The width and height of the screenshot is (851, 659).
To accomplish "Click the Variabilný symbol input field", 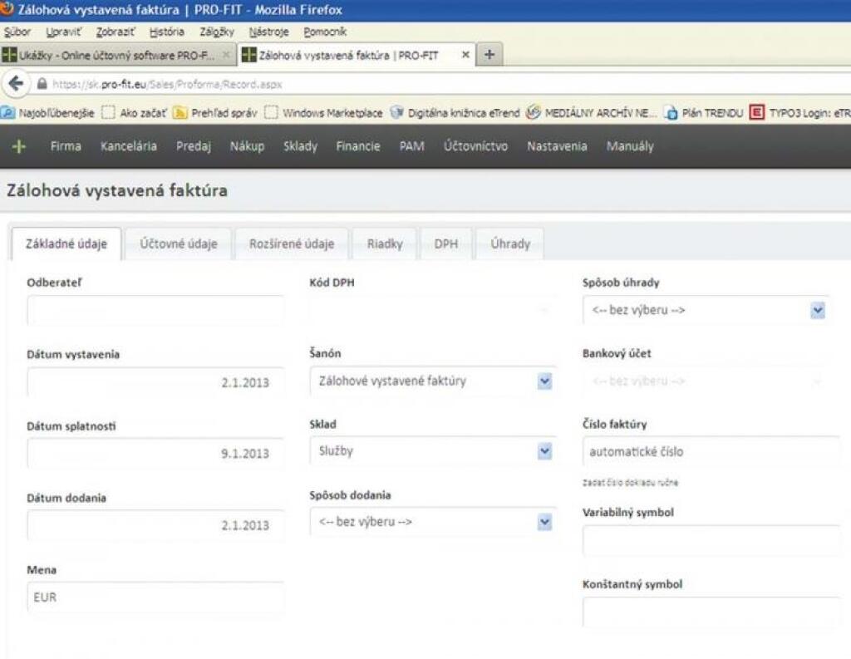I will pos(711,541).
